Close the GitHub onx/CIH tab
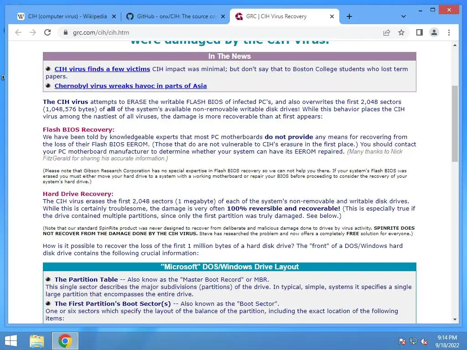Image resolution: width=467 pixels, height=350 pixels. (x=223, y=17)
